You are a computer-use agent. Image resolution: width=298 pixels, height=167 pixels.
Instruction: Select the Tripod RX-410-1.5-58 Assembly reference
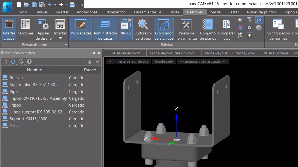tap(51, 98)
